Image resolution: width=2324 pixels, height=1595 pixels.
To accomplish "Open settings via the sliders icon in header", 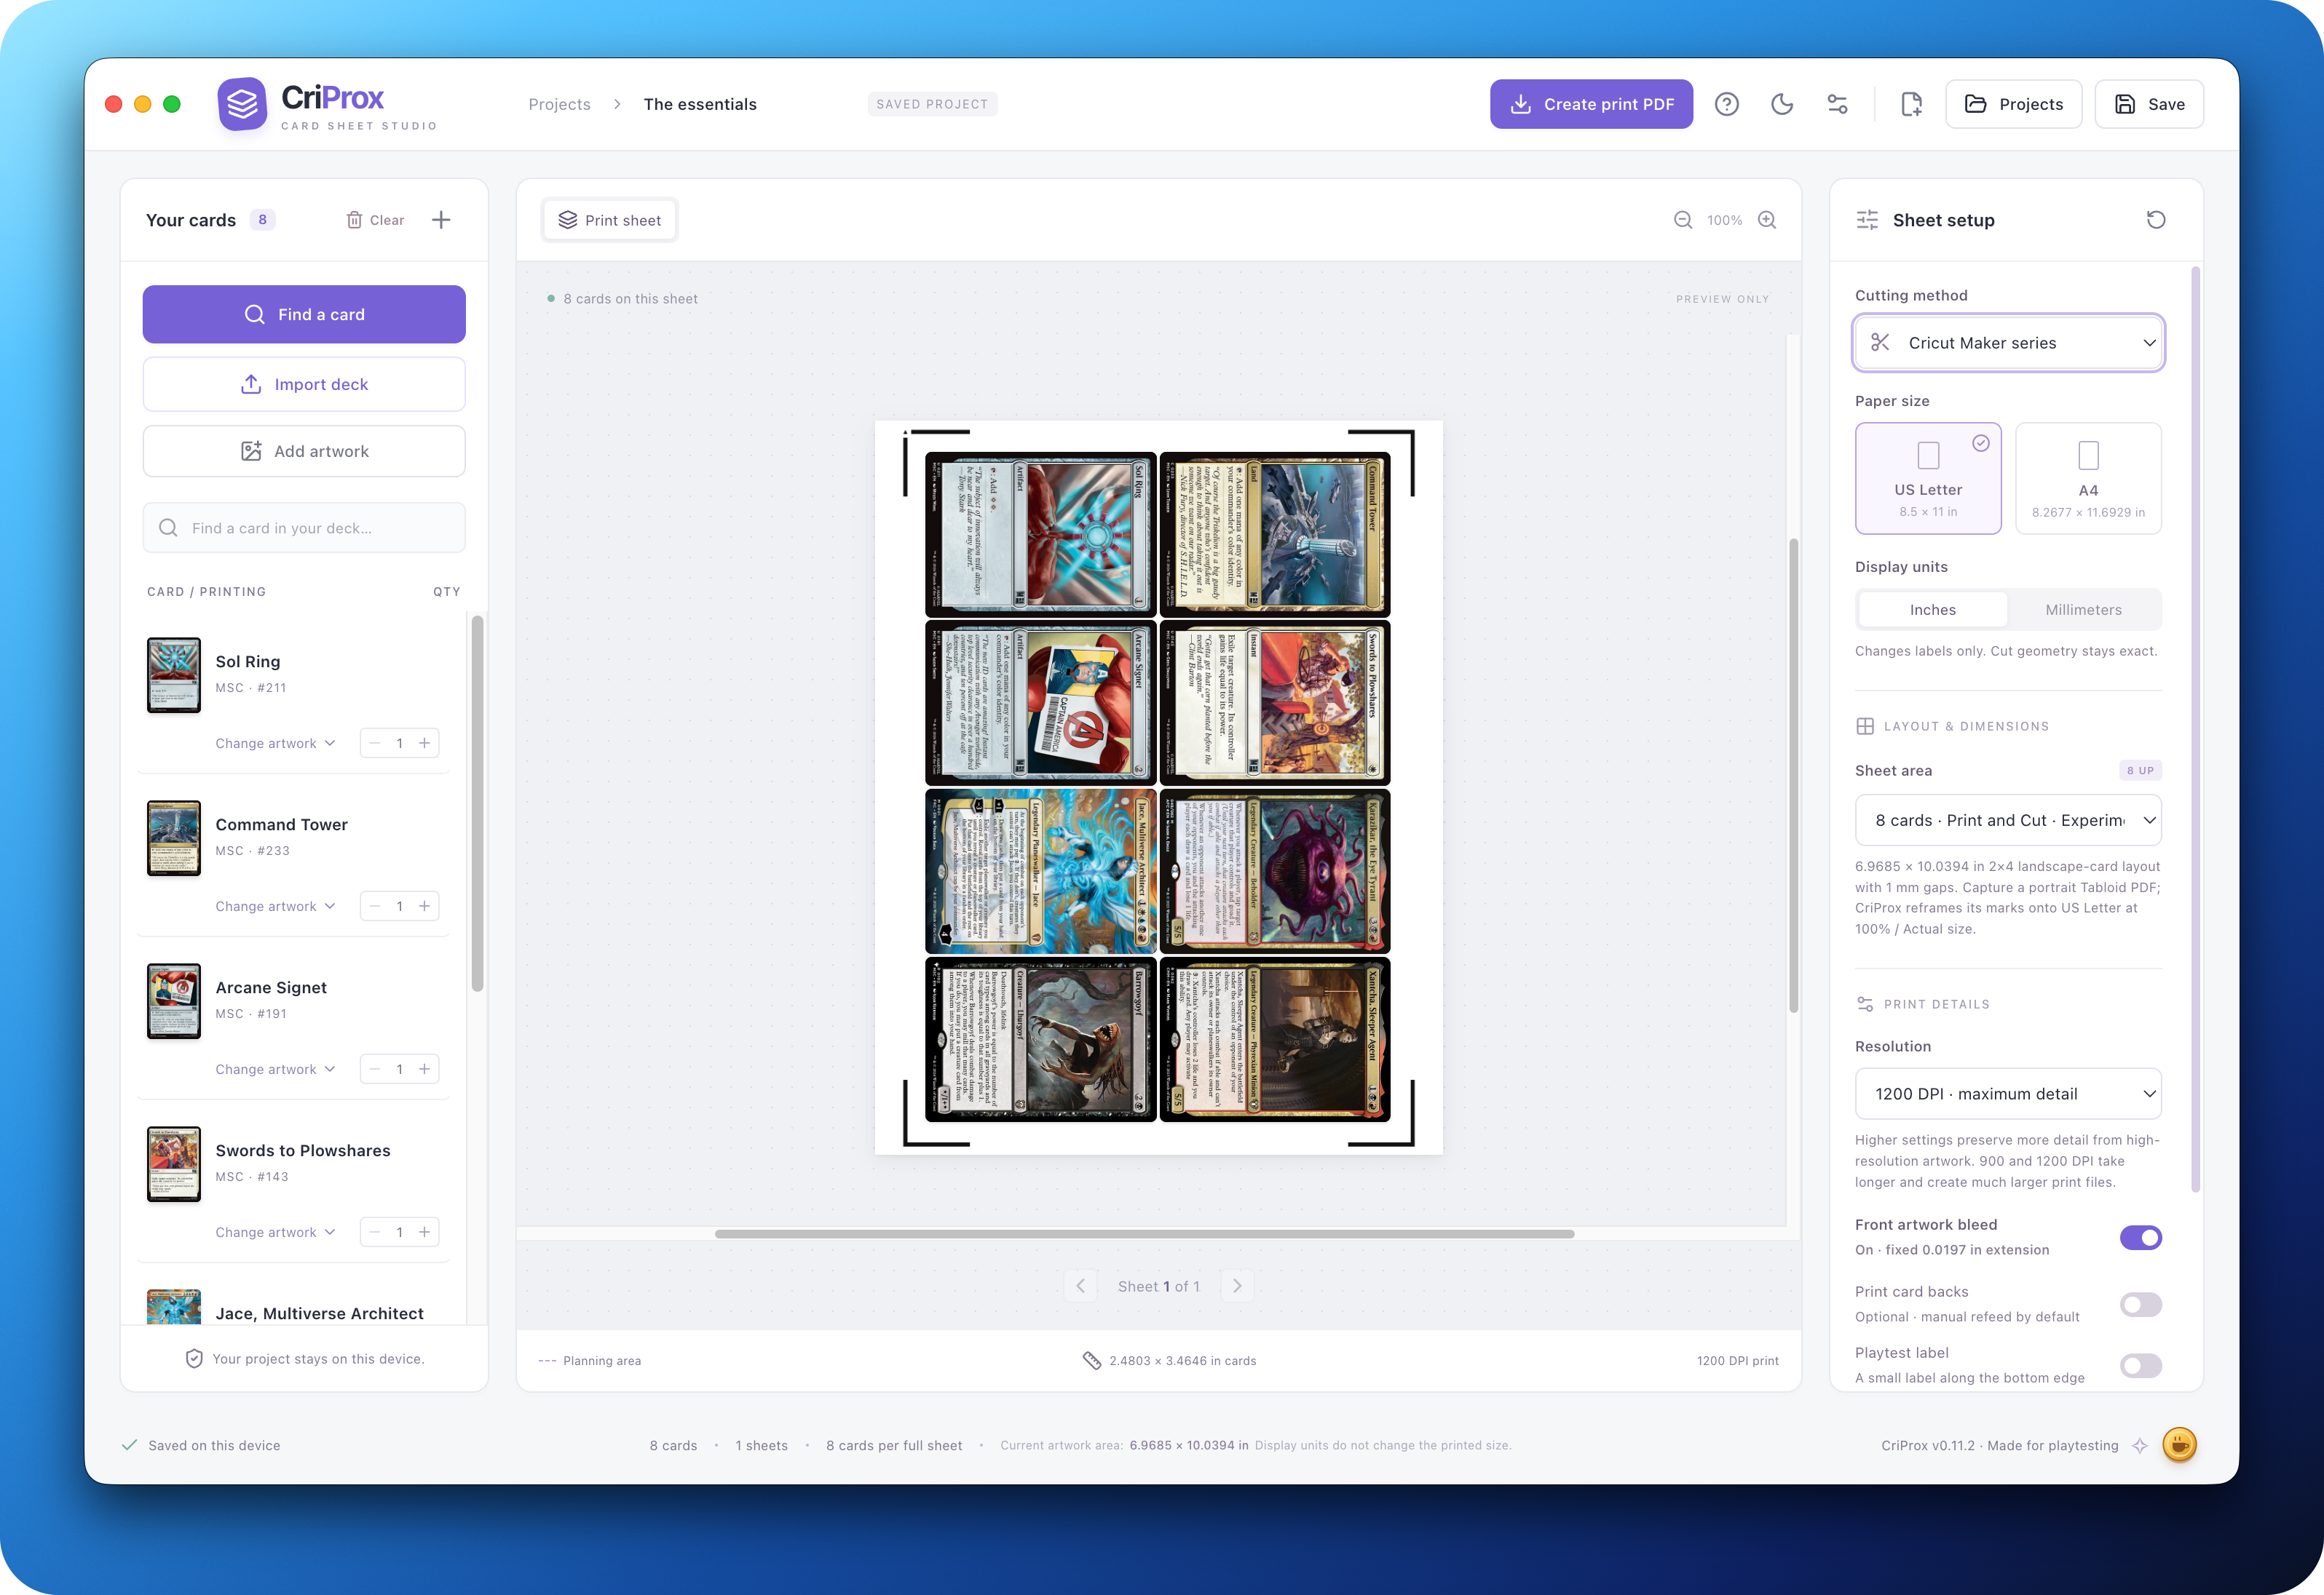I will point(1837,104).
